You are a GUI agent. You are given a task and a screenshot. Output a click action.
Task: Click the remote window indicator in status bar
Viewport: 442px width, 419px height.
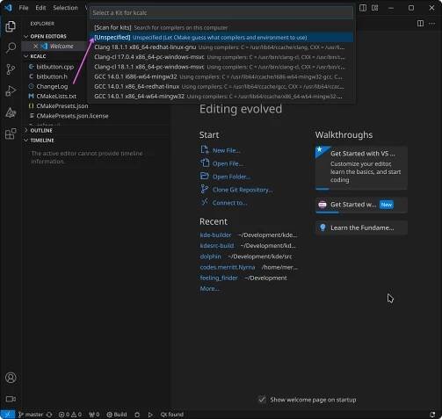7,415
